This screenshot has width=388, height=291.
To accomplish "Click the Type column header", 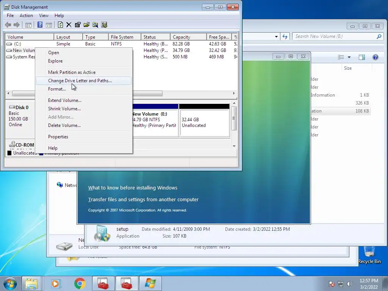I will 95,37.
